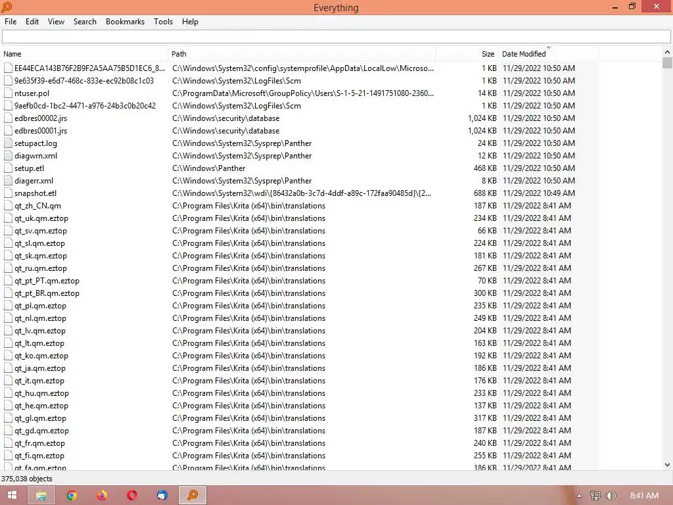Click the search input box

pyautogui.click(x=336, y=37)
